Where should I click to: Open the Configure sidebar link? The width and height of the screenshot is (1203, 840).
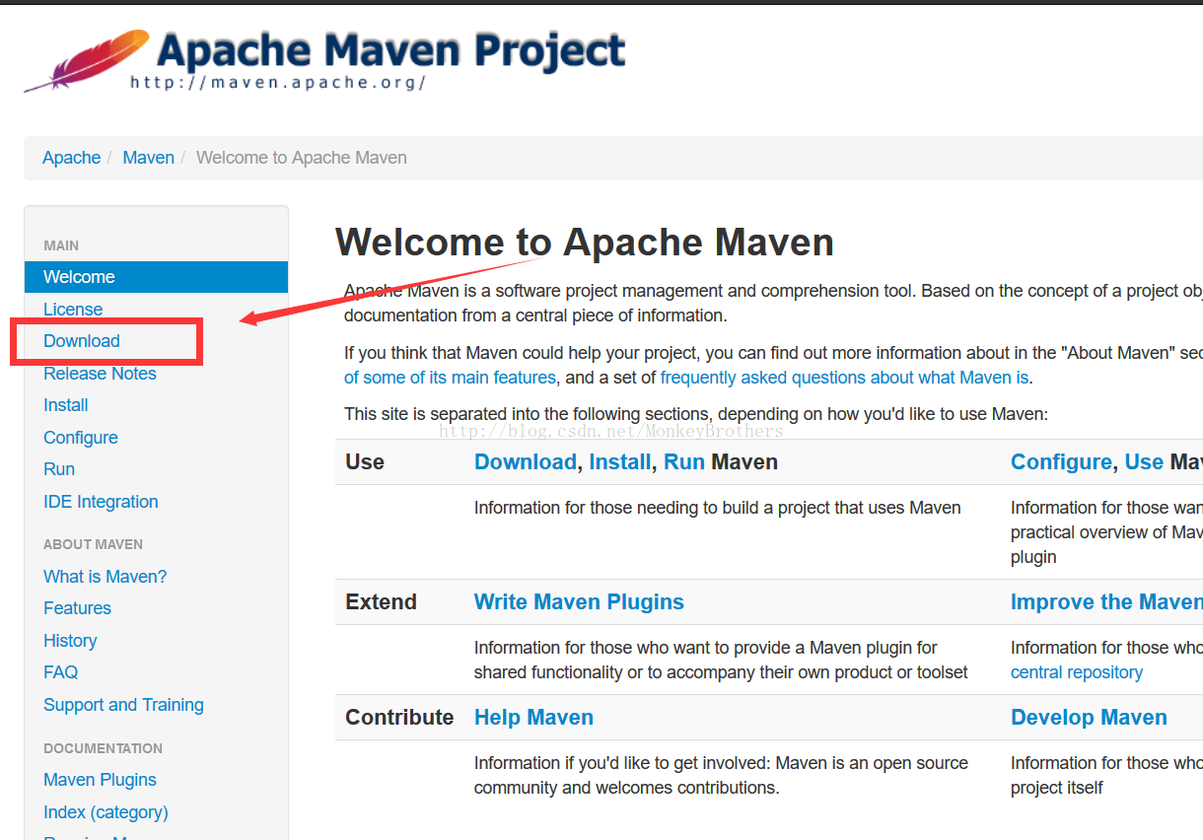(81, 438)
